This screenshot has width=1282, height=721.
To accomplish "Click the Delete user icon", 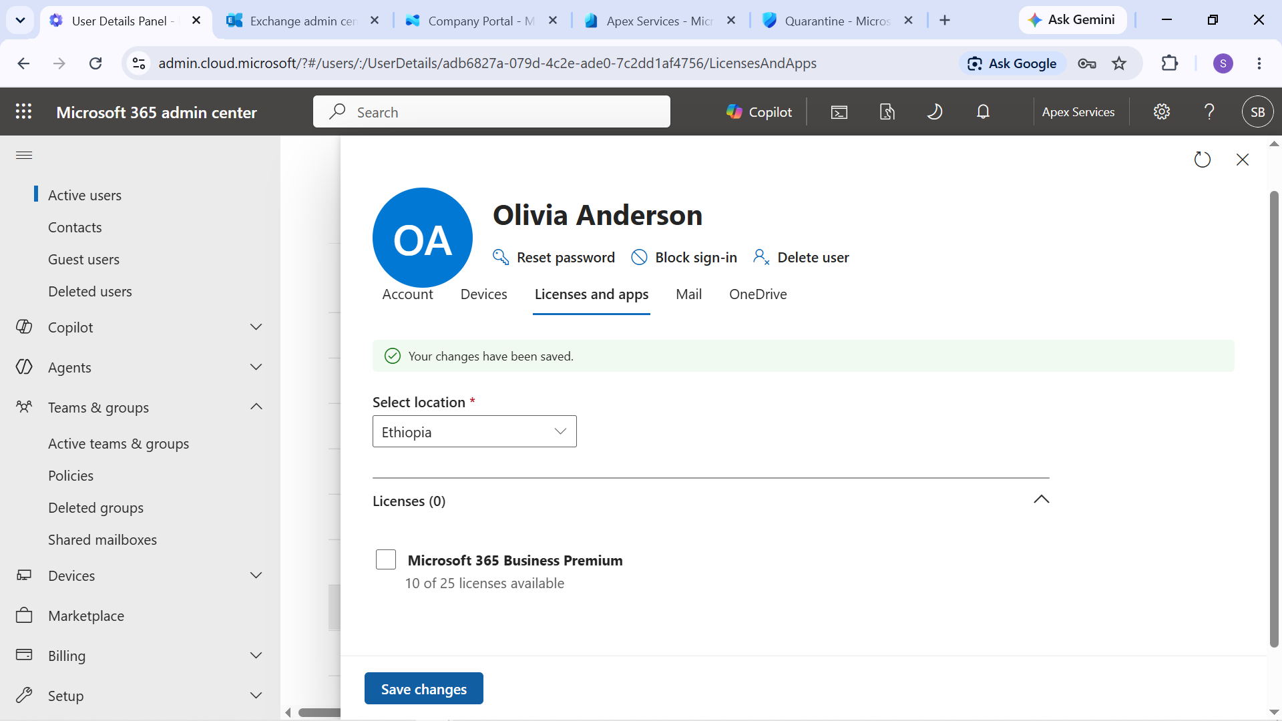I will 761,257.
